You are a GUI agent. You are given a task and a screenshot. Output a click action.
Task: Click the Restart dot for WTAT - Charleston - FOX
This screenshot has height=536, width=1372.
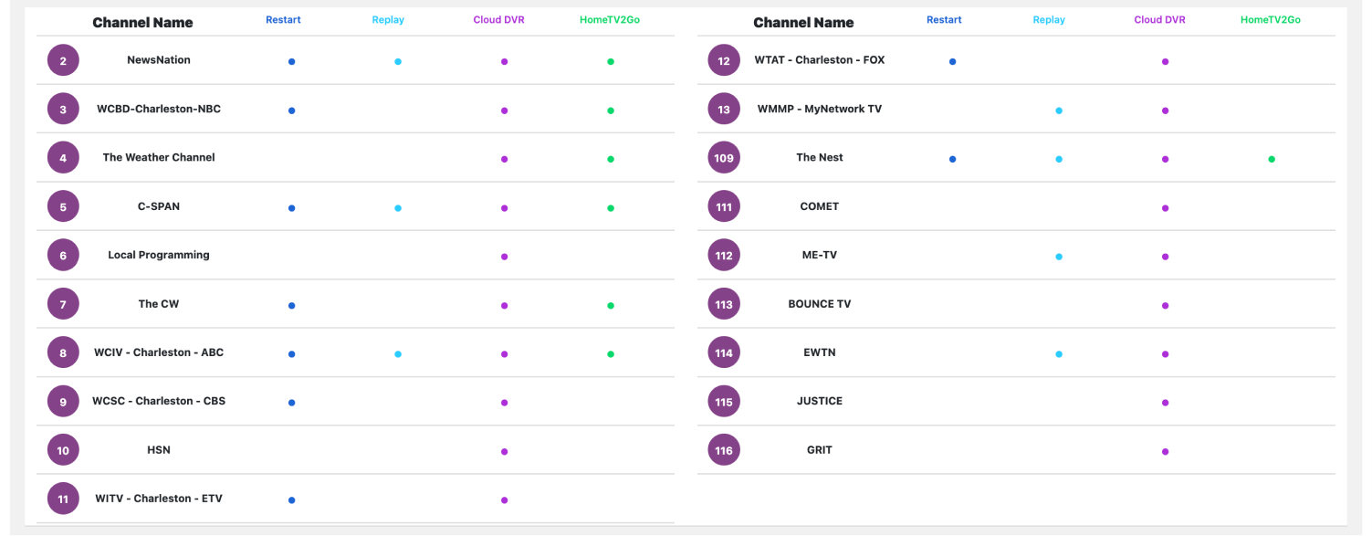pyautogui.click(x=953, y=62)
